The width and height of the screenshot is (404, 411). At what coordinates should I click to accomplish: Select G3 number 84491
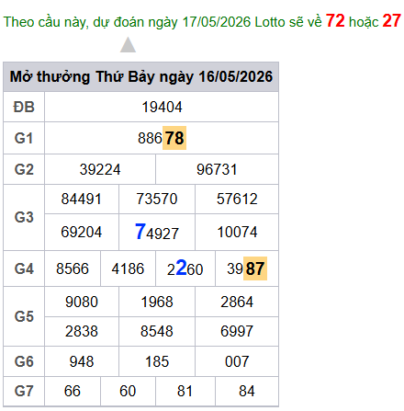[82, 199]
